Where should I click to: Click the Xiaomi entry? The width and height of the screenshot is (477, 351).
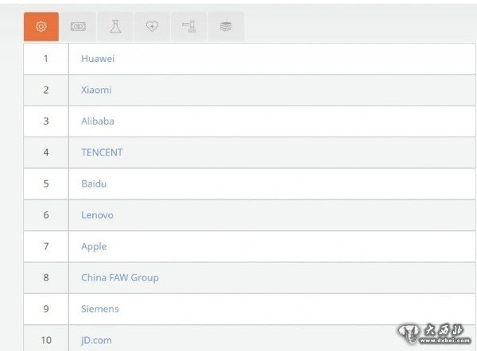[96, 91]
